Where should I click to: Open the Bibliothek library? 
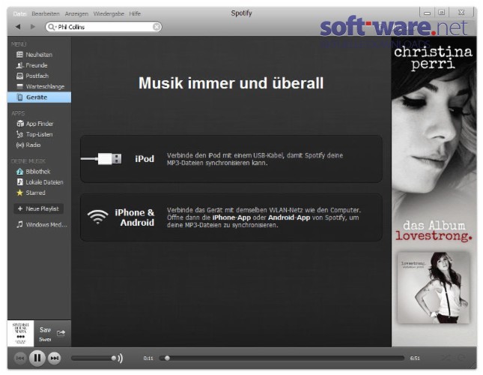pos(39,172)
